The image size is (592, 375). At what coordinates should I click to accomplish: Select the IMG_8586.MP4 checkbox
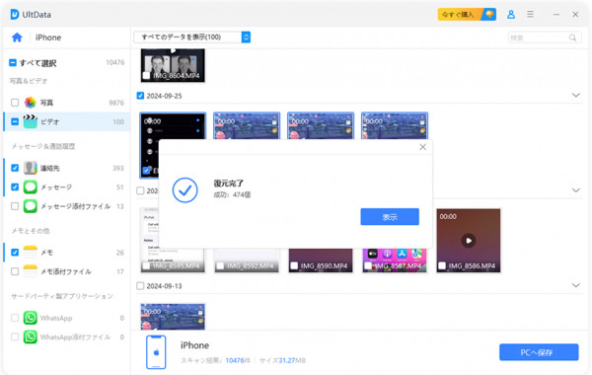[442, 265]
